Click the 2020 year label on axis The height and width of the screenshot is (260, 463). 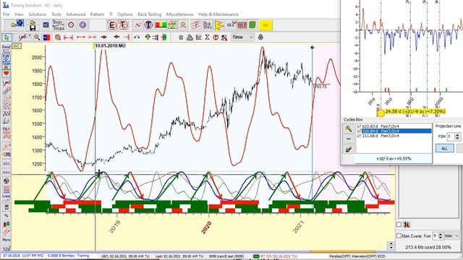(206, 227)
